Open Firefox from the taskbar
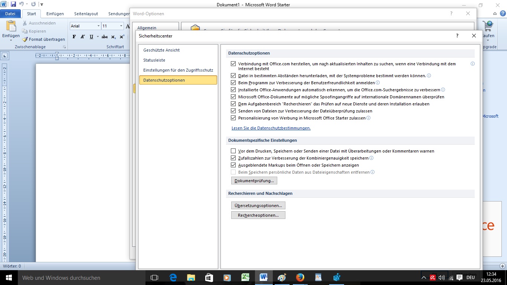 point(300,277)
